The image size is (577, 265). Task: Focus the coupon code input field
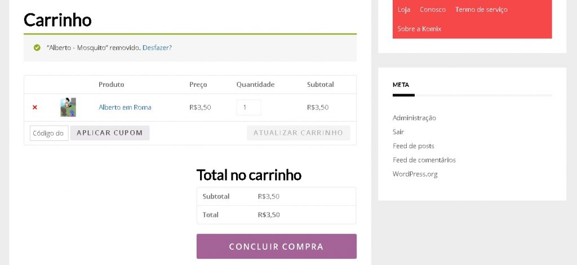click(x=49, y=133)
